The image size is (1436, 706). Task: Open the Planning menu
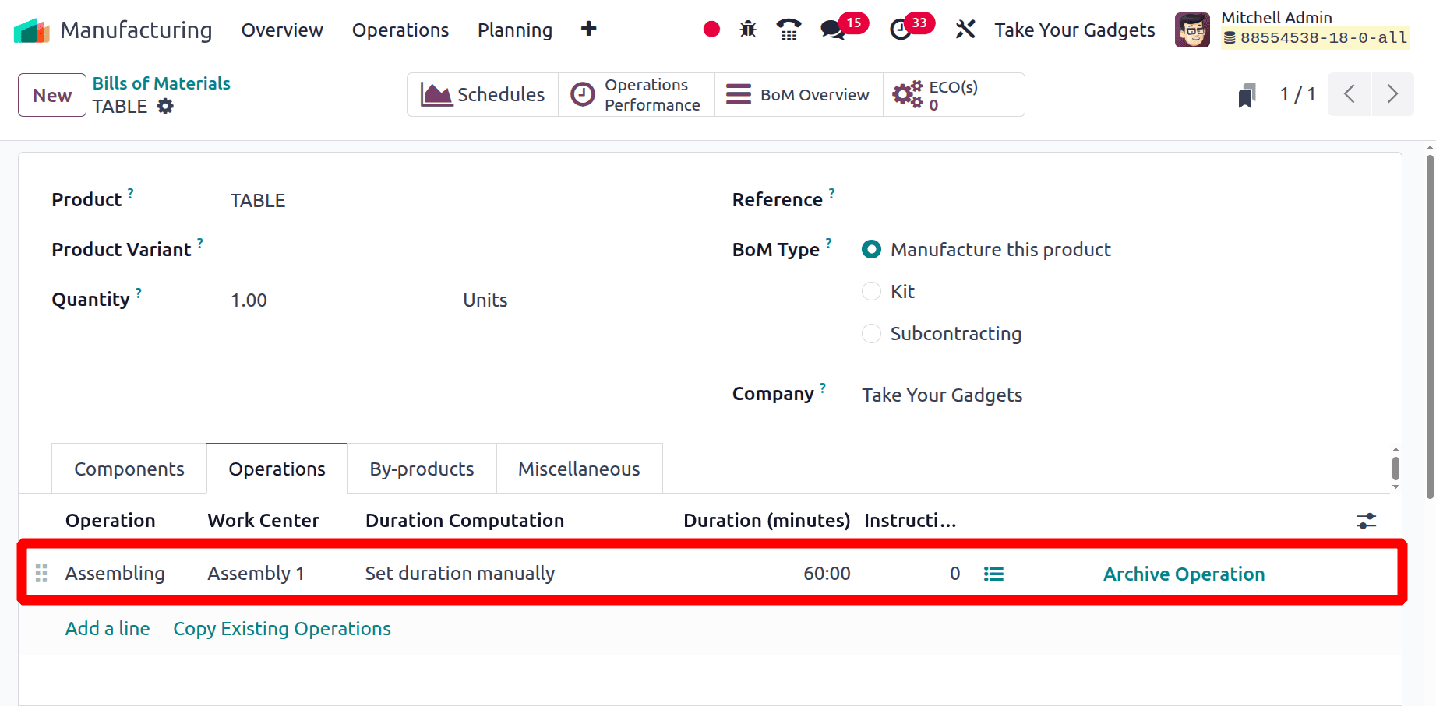(515, 30)
